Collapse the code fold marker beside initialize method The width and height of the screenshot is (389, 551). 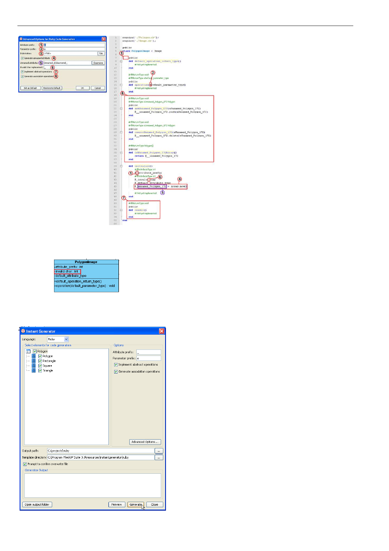[121, 166]
